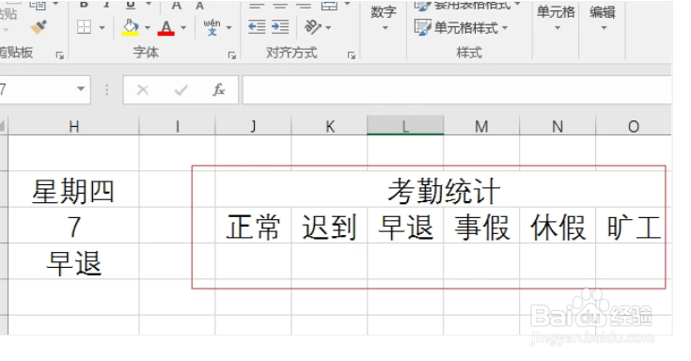Open the orientation dropdown arrow
Viewport: 691px width, 361px height.
click(328, 28)
